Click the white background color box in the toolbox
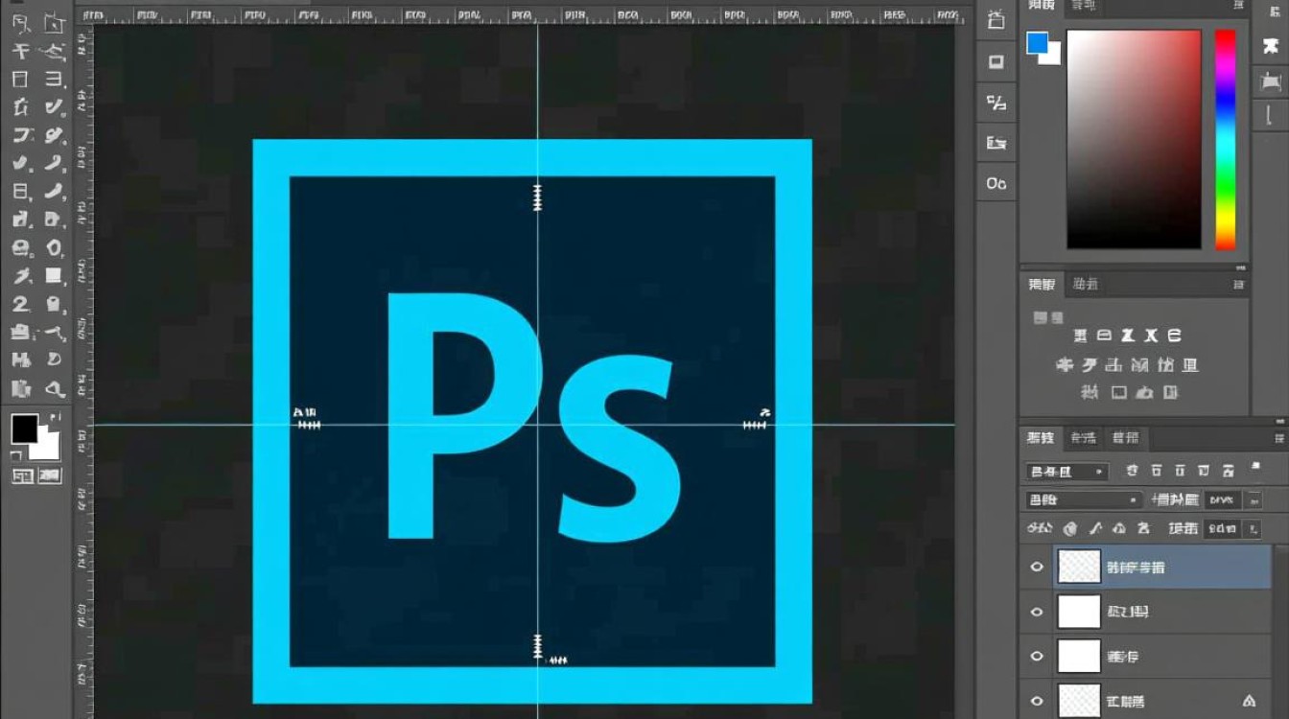 (x=47, y=446)
